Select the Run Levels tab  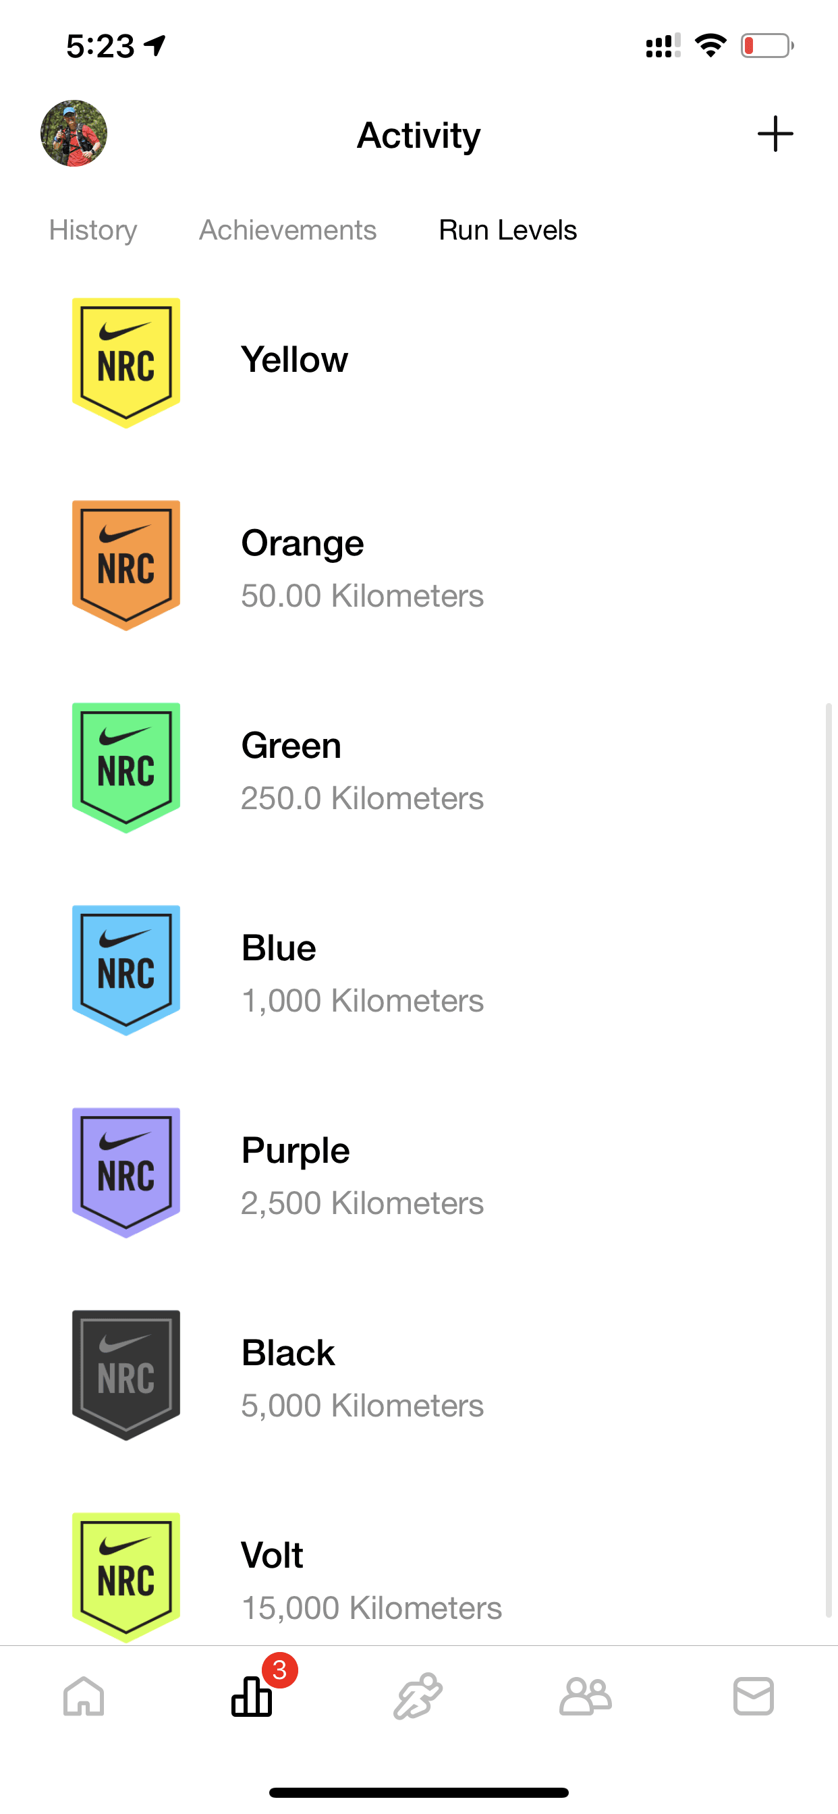pos(508,229)
